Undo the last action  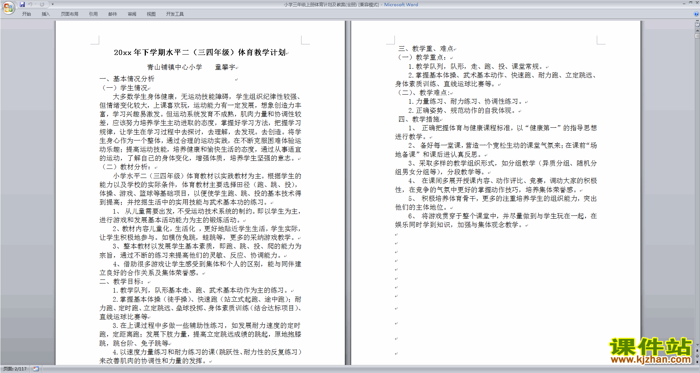[30, 4]
